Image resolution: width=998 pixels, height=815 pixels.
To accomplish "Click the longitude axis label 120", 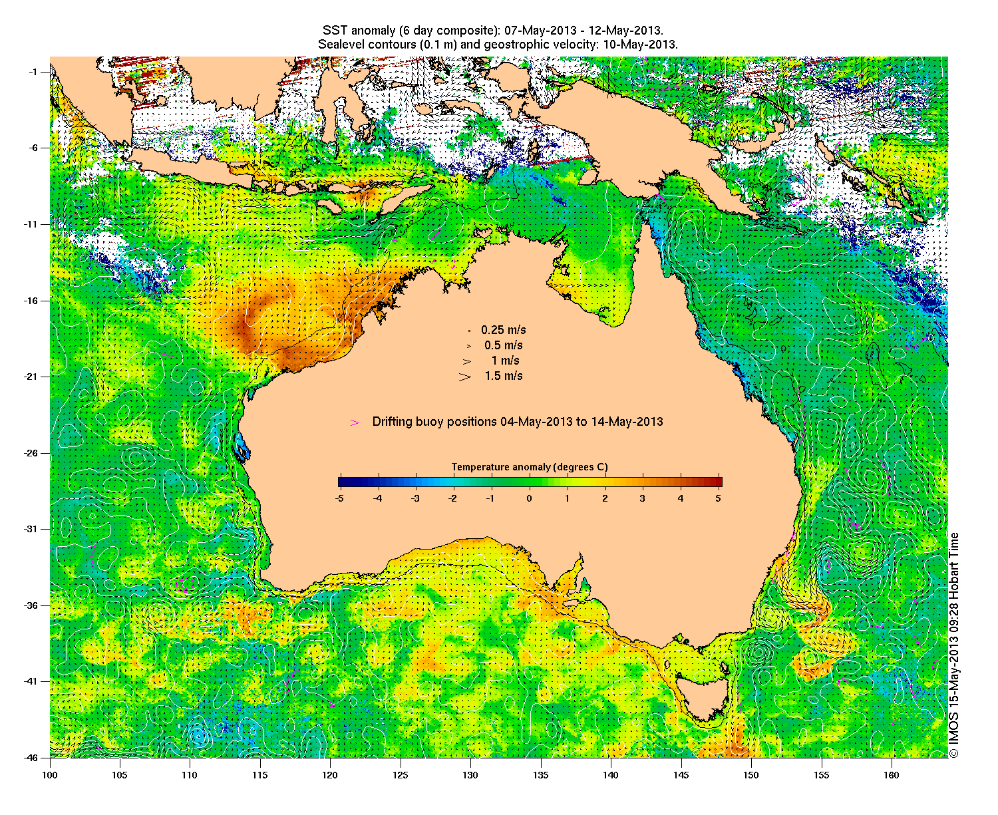I will pos(330,775).
